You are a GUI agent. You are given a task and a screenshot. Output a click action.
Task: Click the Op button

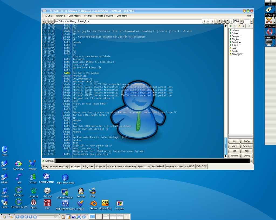pos(234,141)
